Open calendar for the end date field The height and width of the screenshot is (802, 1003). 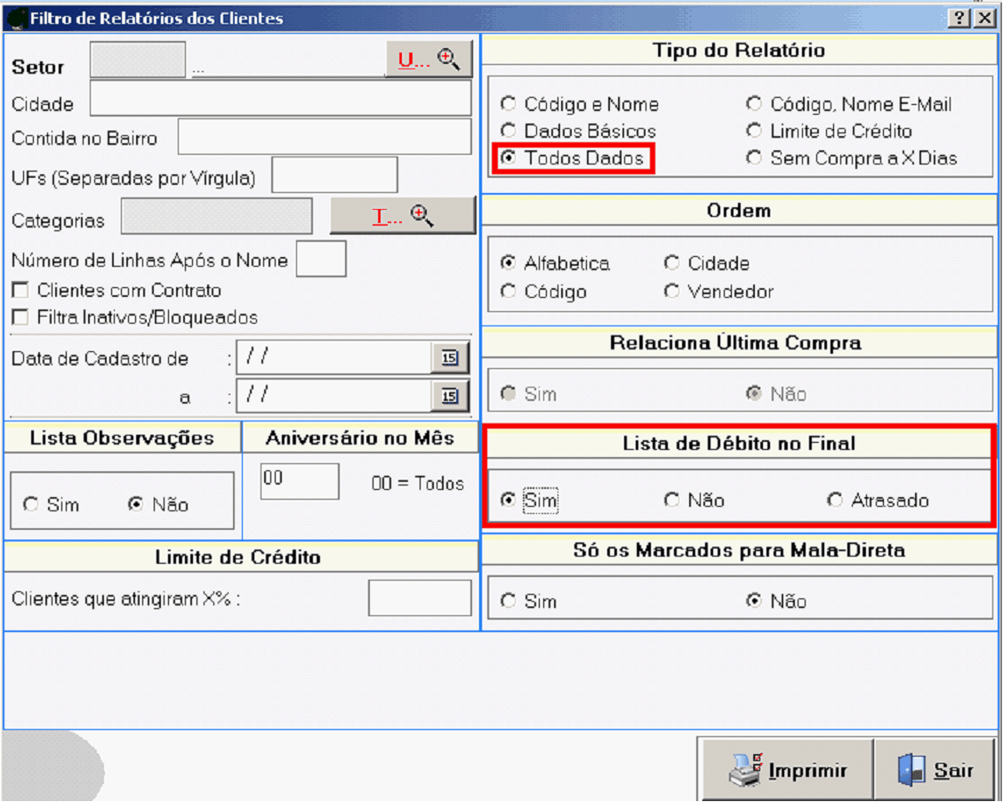(x=450, y=396)
